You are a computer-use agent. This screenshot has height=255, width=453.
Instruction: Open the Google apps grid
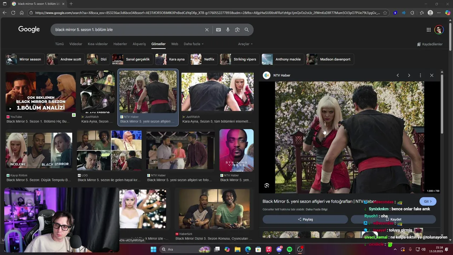(x=429, y=30)
